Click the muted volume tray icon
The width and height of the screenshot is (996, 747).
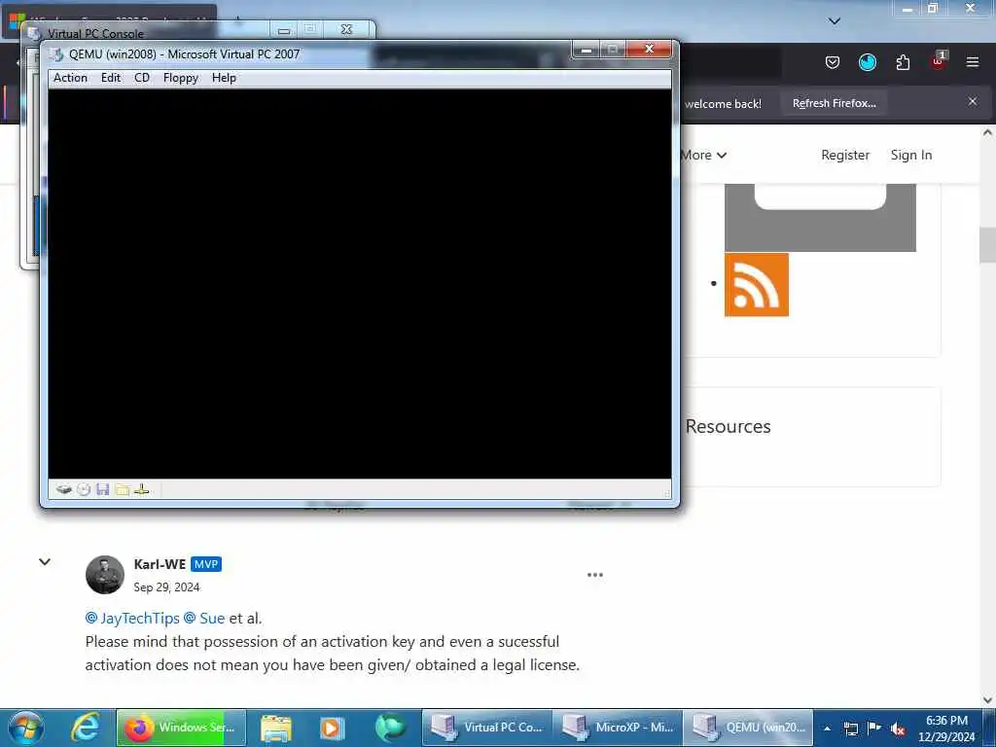898,729
